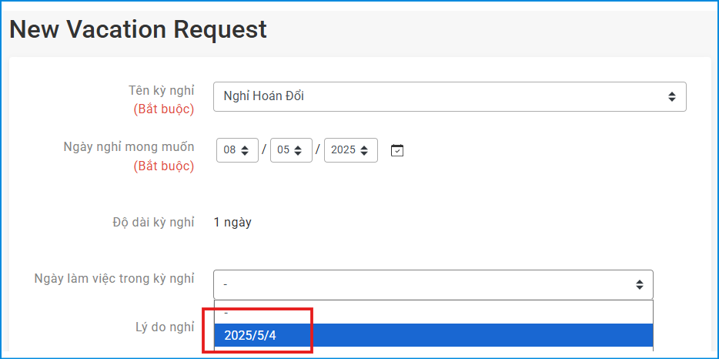Collapse the Ngày làm việc trong kỳ nghỉ dropdown
The height and width of the screenshot is (359, 719).
(x=433, y=285)
